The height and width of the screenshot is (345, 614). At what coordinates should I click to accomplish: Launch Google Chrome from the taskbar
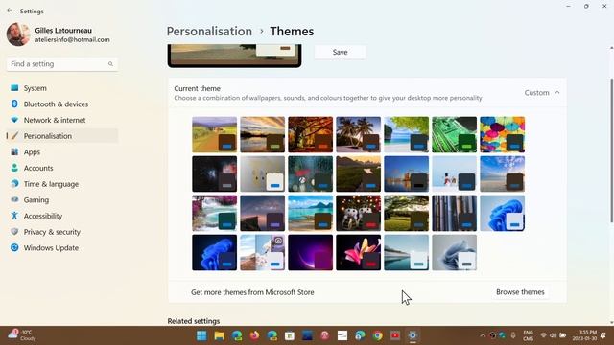point(377,335)
